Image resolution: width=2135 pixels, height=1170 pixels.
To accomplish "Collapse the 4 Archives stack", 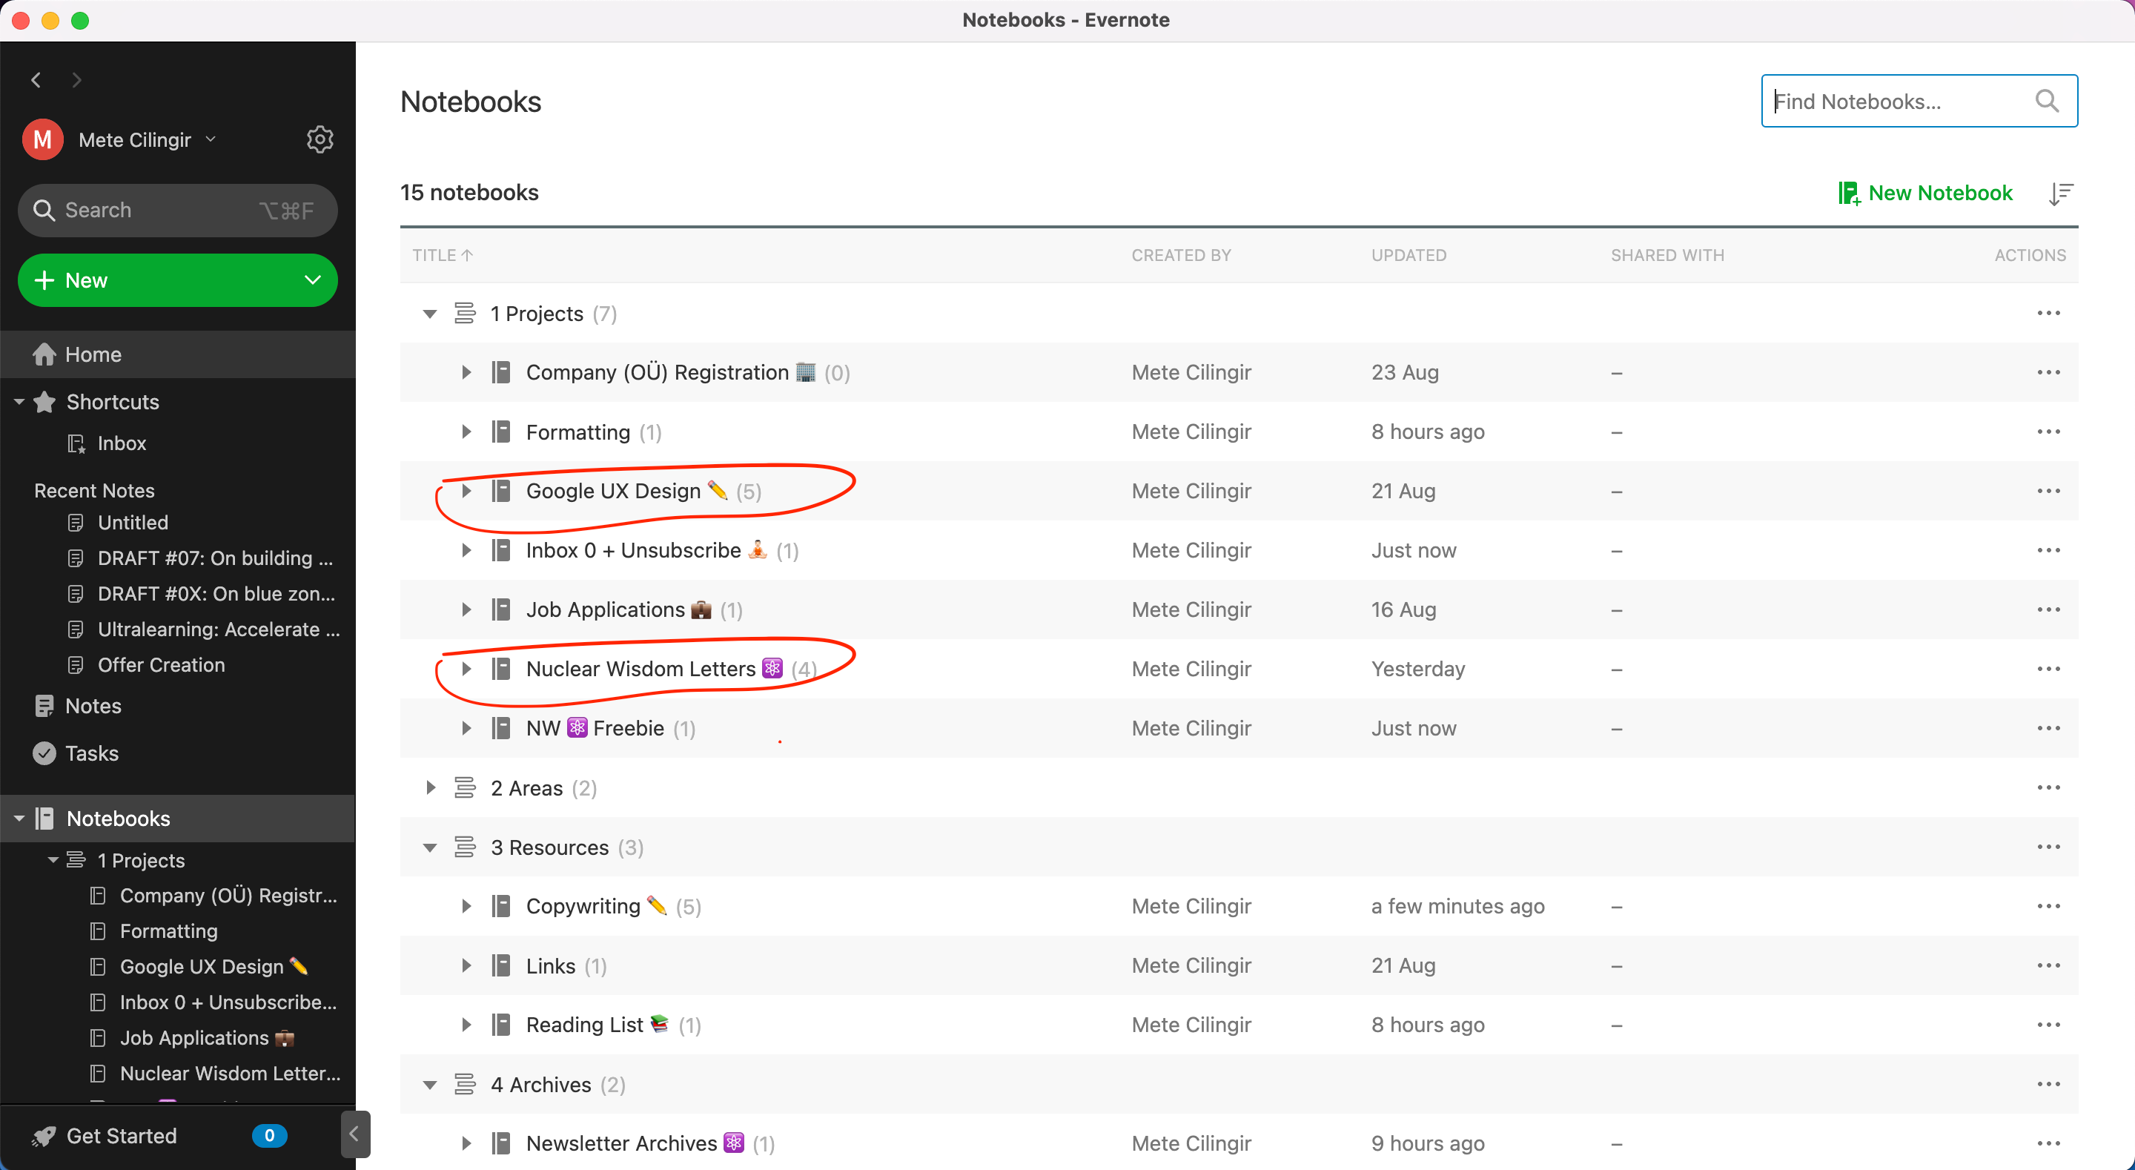I will [429, 1085].
